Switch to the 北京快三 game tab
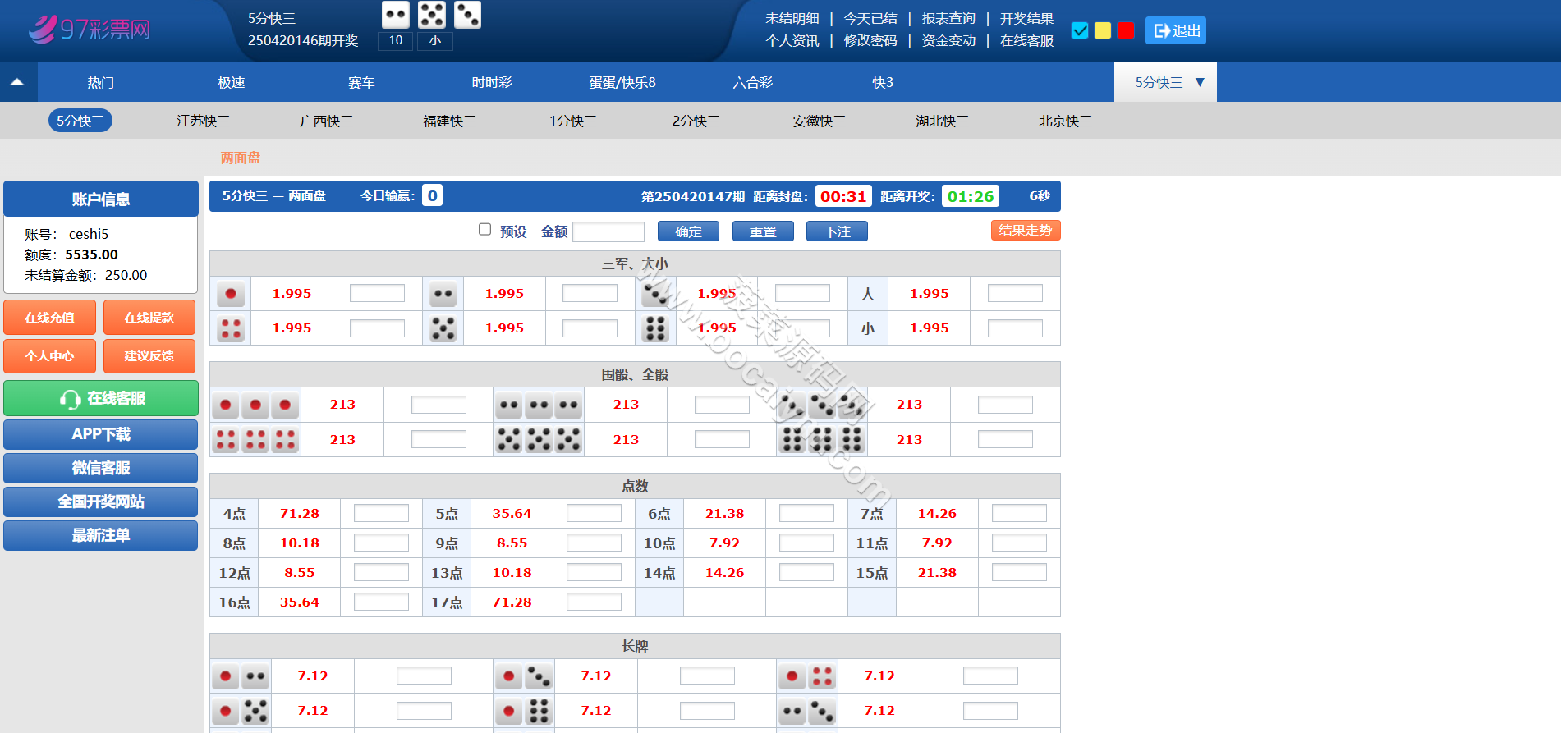Viewport: 1561px width, 733px height. (1065, 121)
